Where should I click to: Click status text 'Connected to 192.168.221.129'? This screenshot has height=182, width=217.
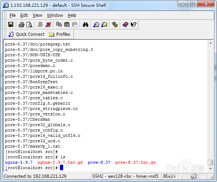35,176
